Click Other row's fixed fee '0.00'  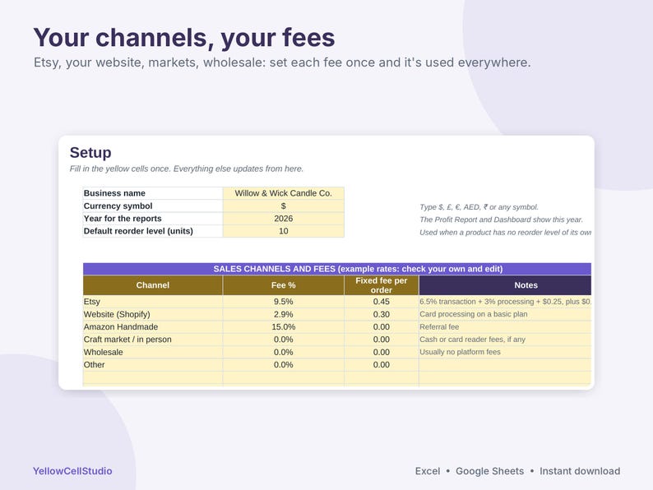pos(382,365)
